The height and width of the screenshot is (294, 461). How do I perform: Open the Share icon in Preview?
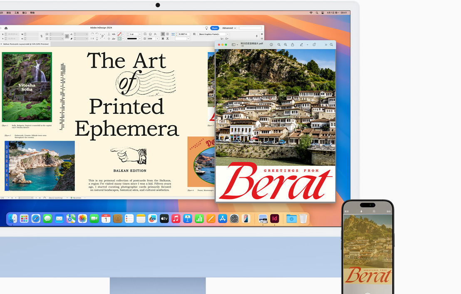coord(292,45)
